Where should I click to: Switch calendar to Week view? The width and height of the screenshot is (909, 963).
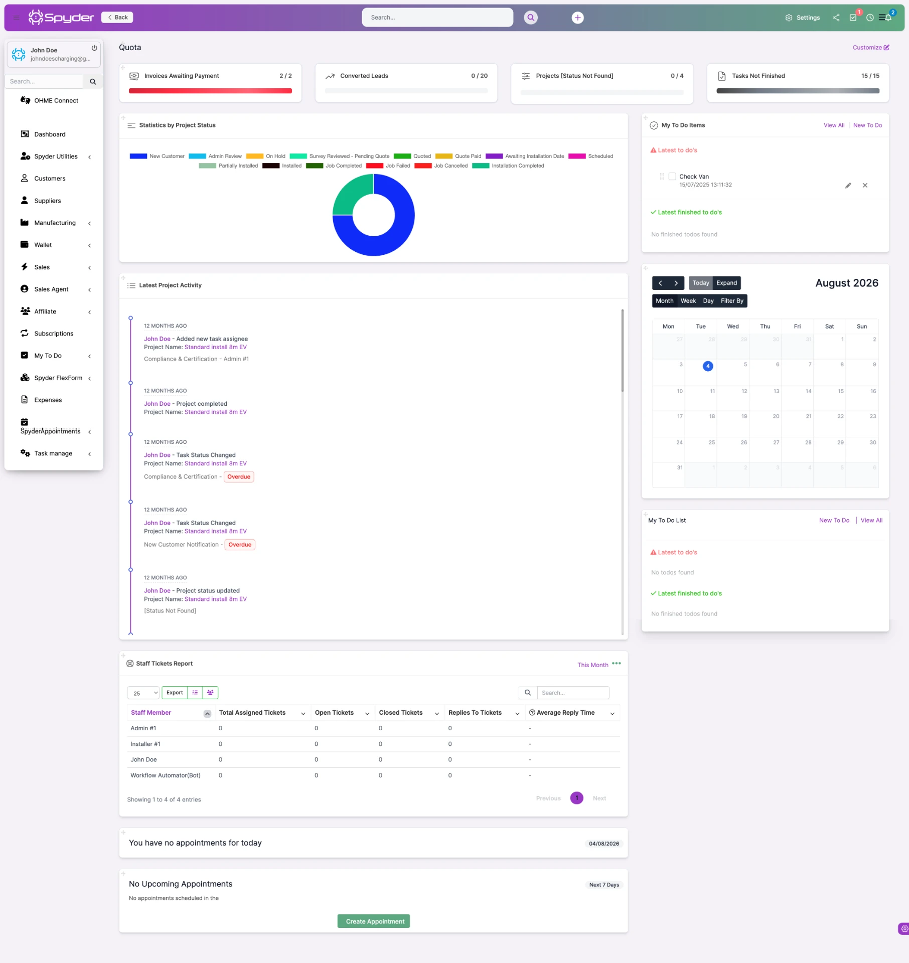point(688,301)
